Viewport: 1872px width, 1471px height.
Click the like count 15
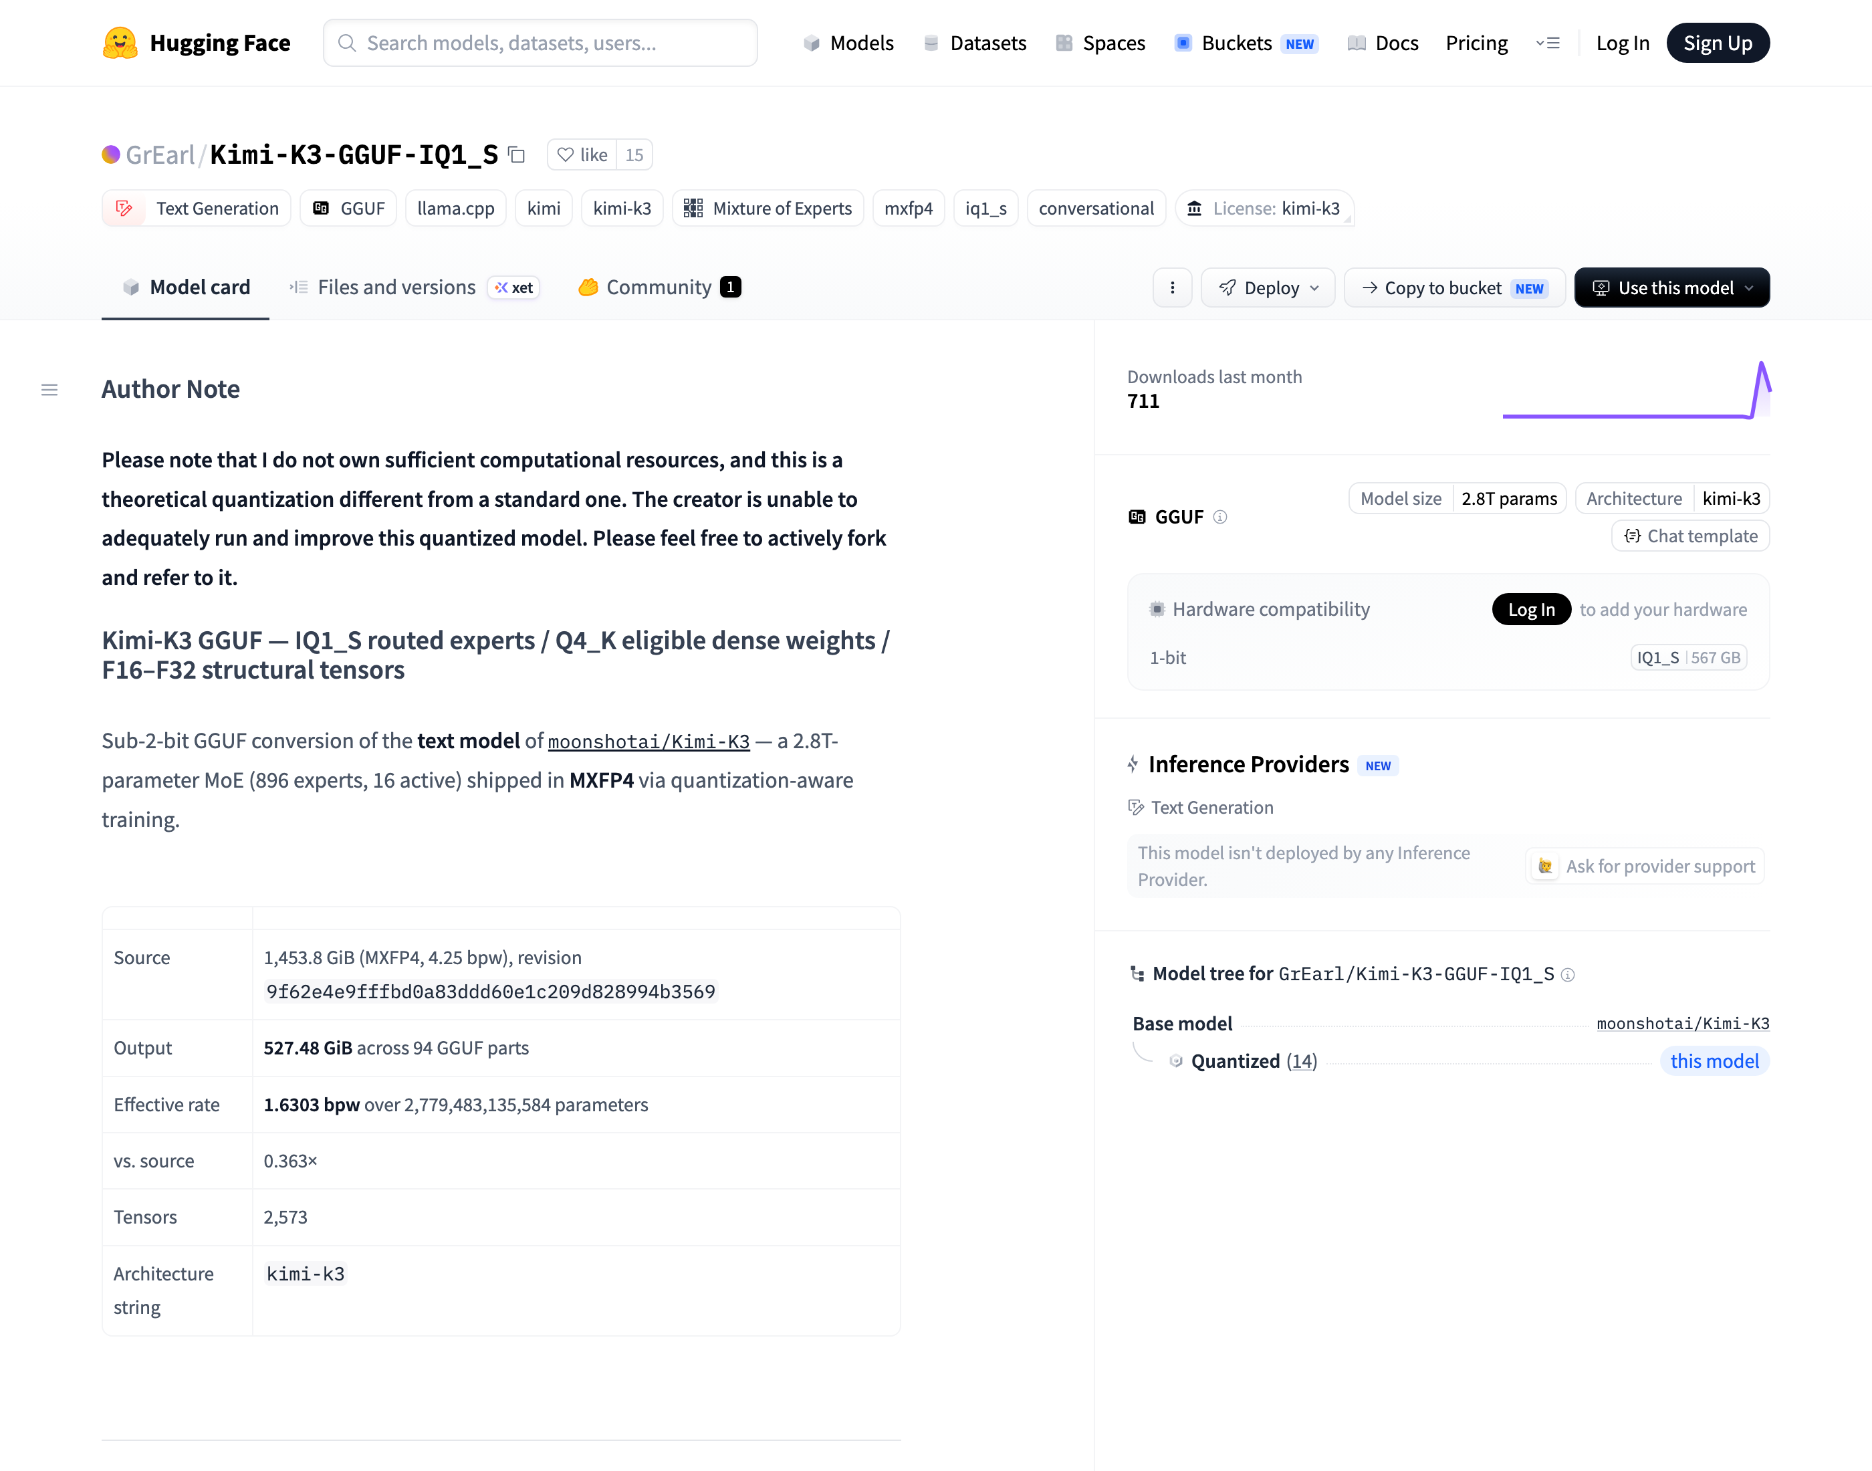(x=634, y=155)
